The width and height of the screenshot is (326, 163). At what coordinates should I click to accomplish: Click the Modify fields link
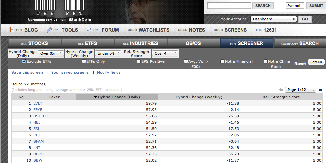(109, 72)
